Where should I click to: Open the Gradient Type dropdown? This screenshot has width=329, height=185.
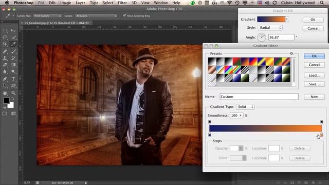point(245,107)
